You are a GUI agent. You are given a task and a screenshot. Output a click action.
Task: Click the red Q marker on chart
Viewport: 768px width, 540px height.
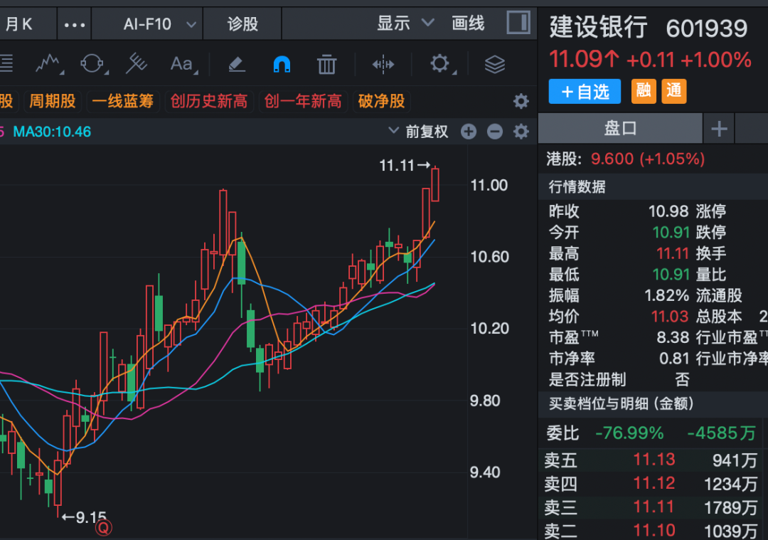tap(104, 528)
